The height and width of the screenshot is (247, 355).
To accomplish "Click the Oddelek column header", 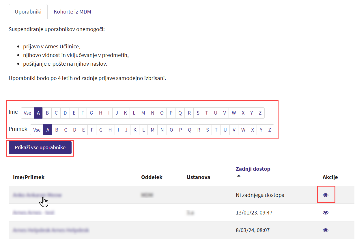I will pyautogui.click(x=152, y=177).
